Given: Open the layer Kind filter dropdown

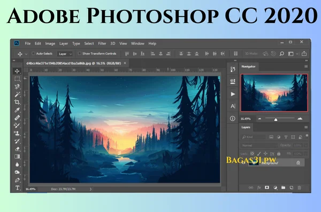Looking at the screenshot, I should 253,137.
